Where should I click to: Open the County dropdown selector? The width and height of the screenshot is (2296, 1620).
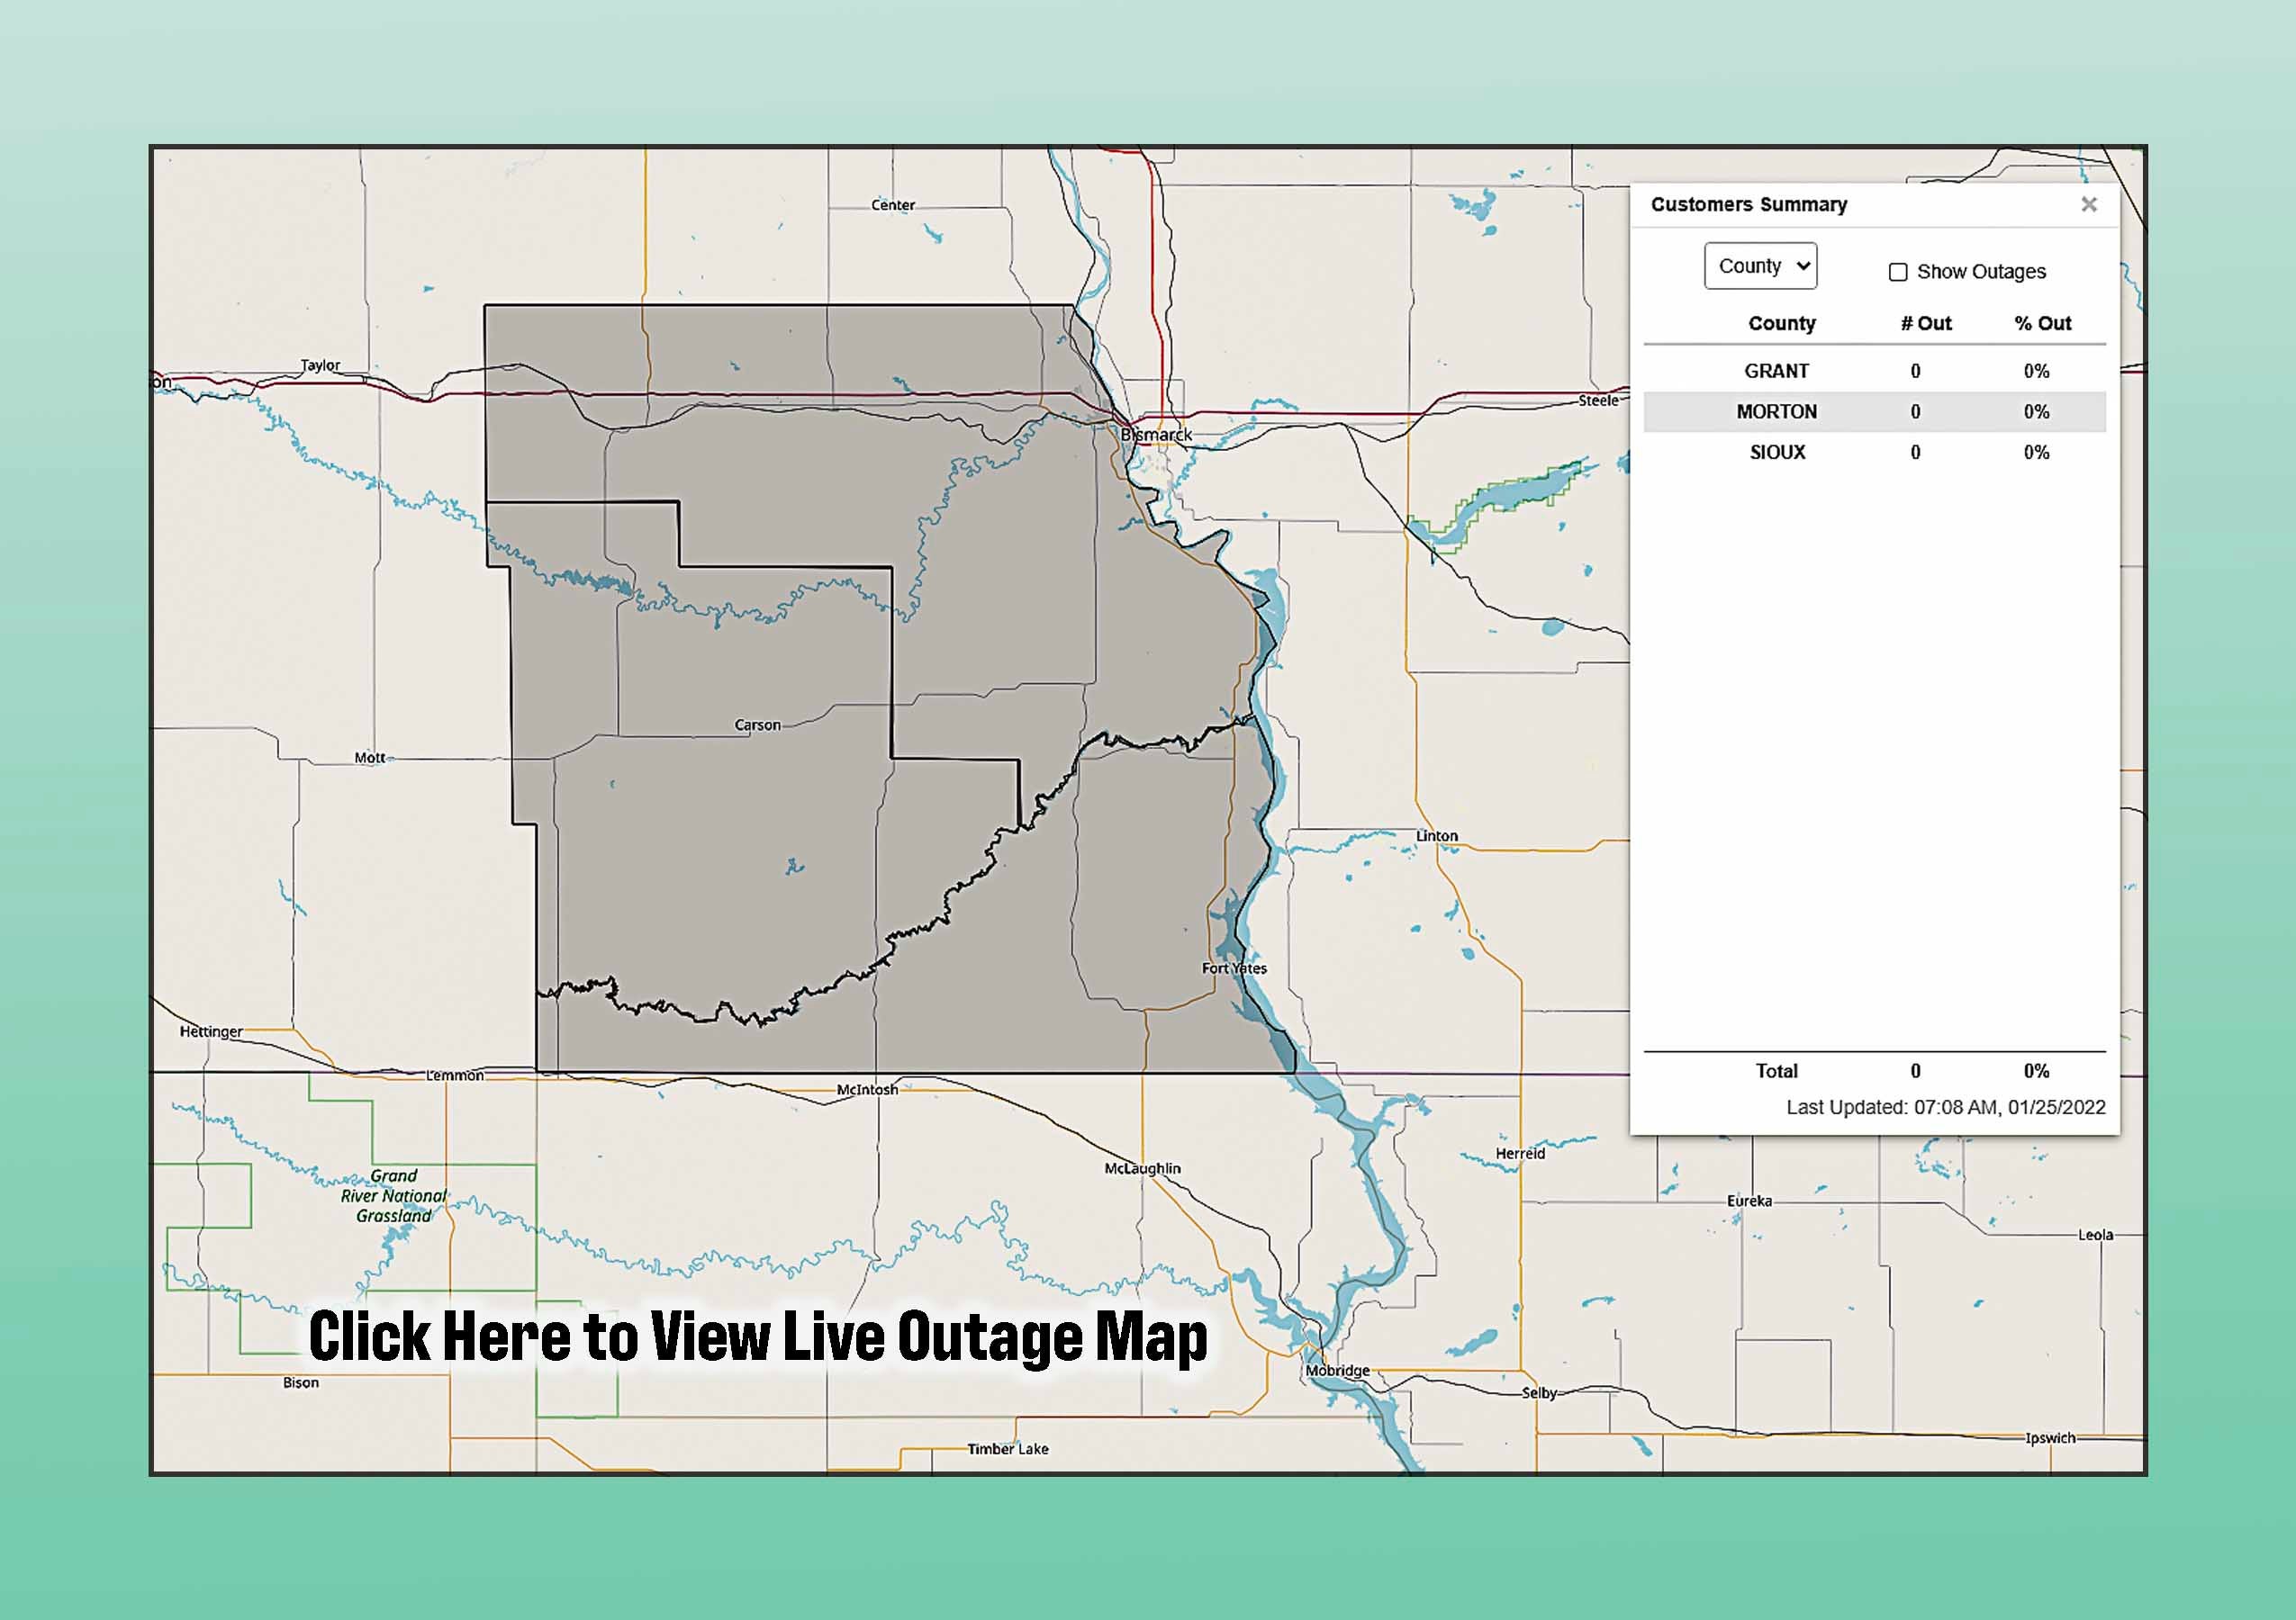tap(1760, 265)
